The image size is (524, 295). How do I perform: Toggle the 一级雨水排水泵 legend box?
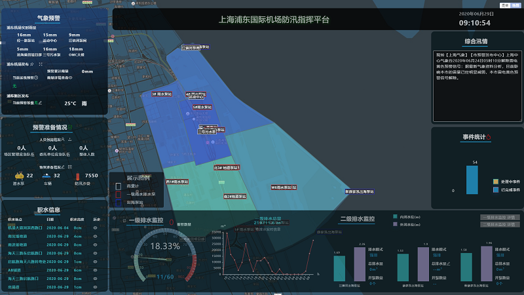tap(119, 194)
